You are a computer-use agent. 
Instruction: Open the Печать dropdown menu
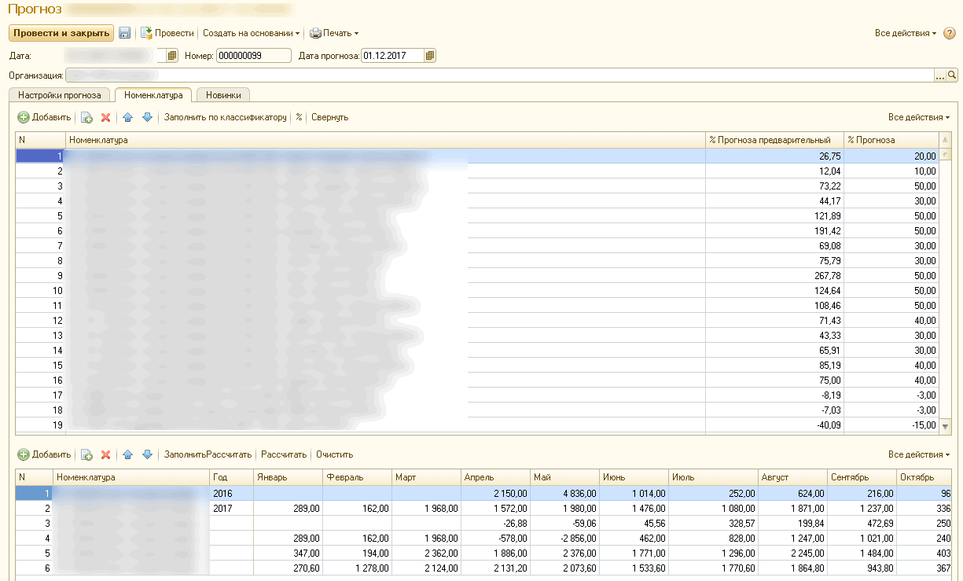[x=334, y=34]
